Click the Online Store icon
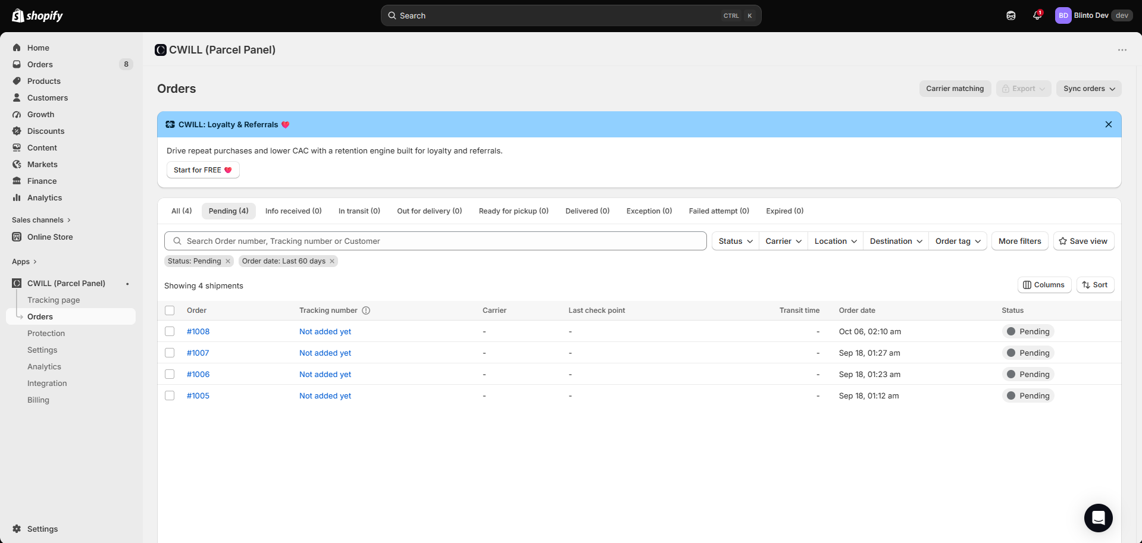 (x=17, y=237)
